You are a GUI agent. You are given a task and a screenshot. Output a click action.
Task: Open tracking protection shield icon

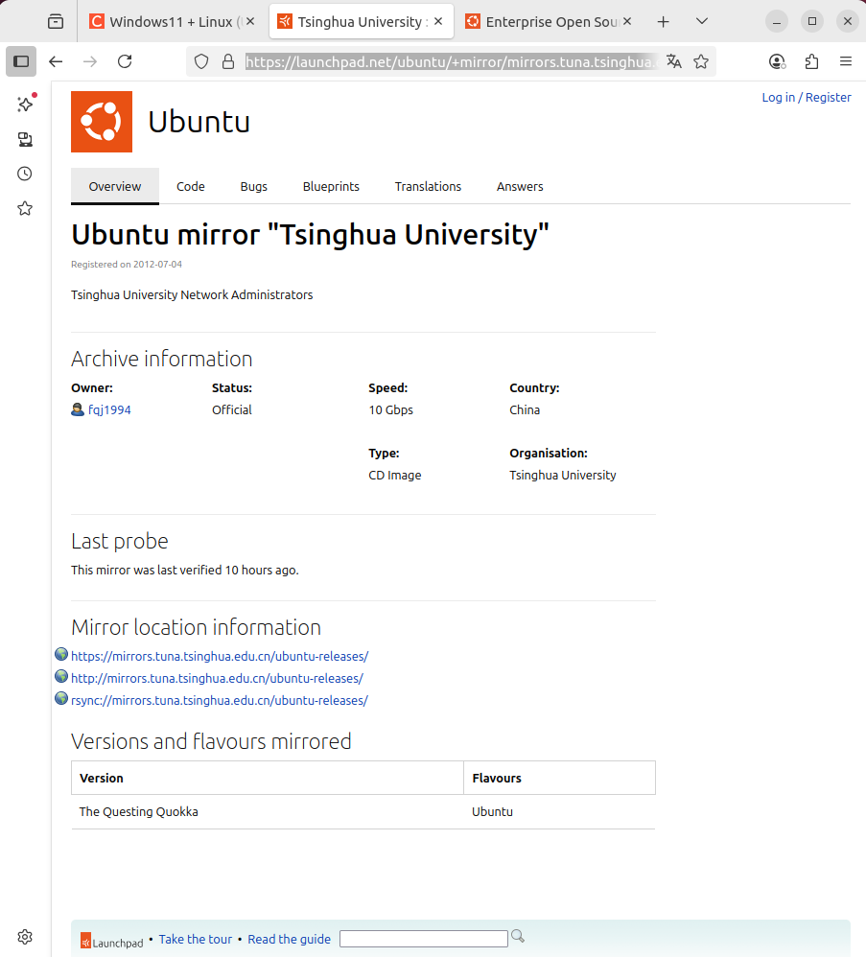click(x=201, y=61)
